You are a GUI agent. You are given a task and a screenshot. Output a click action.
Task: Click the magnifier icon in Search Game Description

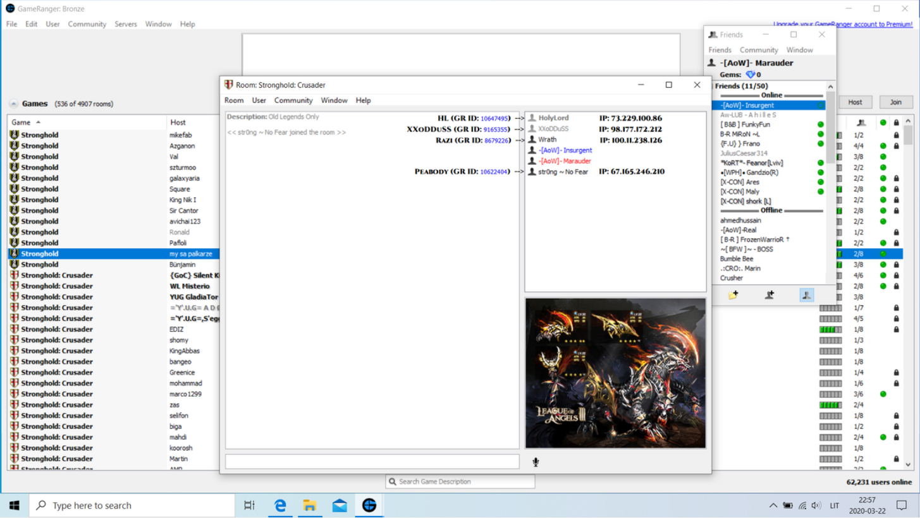point(393,482)
